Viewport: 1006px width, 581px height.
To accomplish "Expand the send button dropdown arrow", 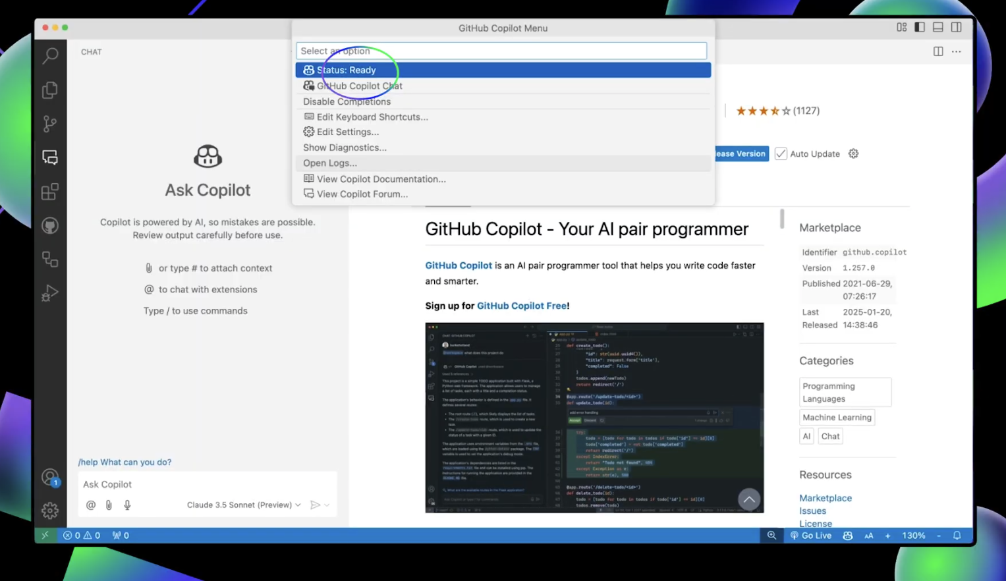I will [325, 505].
